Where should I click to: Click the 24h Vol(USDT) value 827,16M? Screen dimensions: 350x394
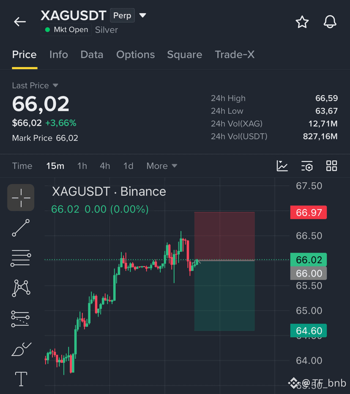pos(320,137)
